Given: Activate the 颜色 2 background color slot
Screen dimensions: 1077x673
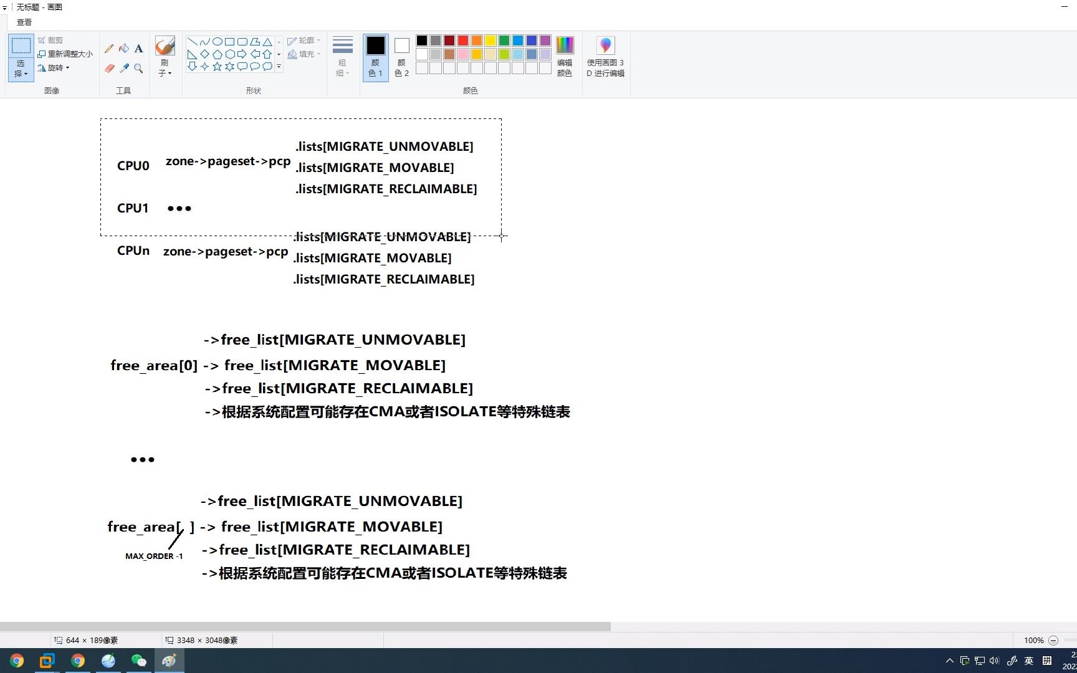Looking at the screenshot, I should tap(401, 56).
